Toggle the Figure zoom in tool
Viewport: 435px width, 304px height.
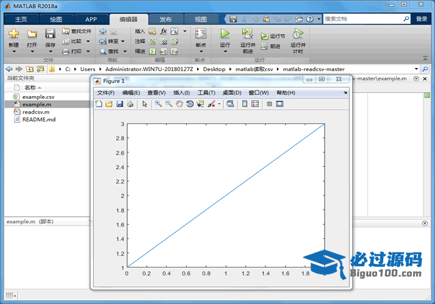(158, 104)
